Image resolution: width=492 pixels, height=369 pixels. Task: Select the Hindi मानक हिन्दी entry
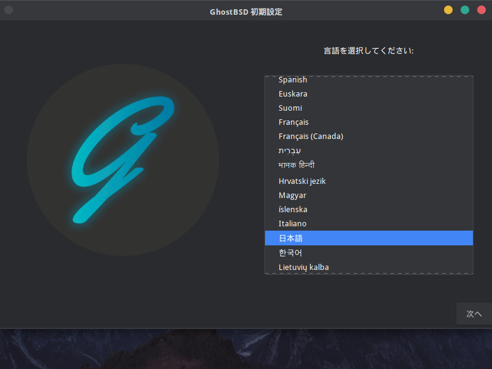(x=368, y=165)
